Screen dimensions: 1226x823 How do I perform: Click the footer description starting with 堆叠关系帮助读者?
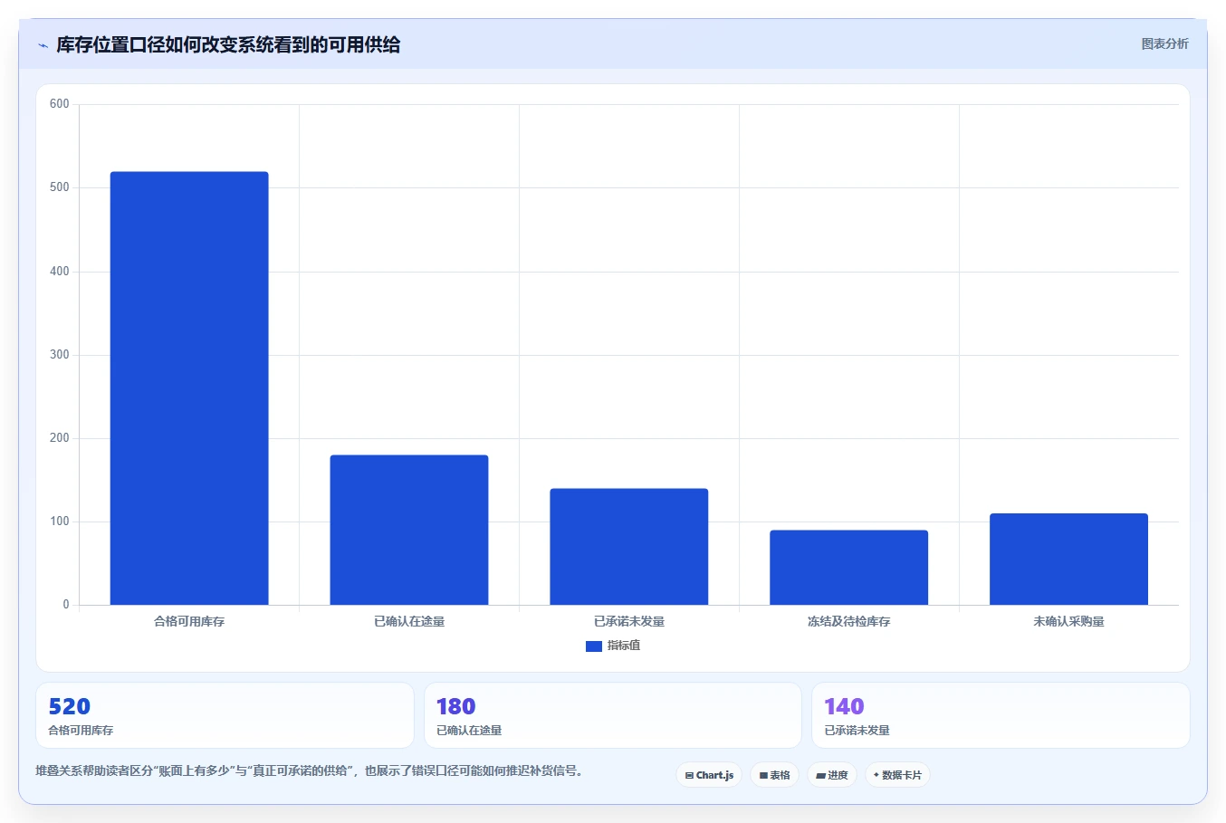pyautogui.click(x=311, y=771)
